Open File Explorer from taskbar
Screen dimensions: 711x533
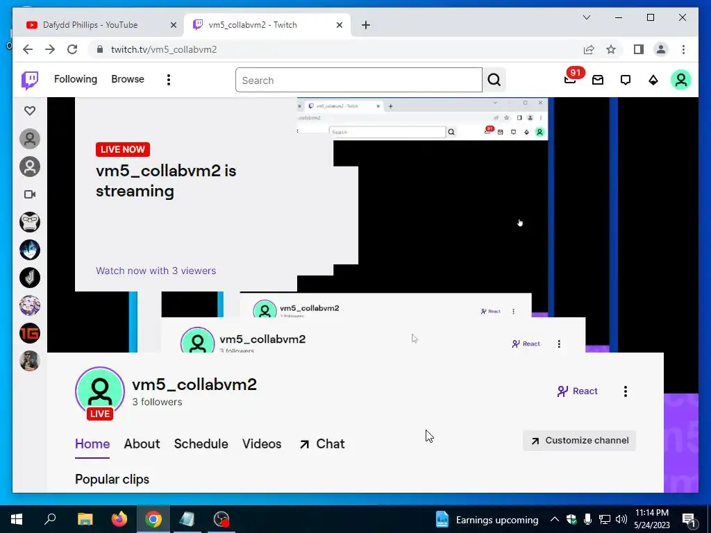pyautogui.click(x=85, y=519)
